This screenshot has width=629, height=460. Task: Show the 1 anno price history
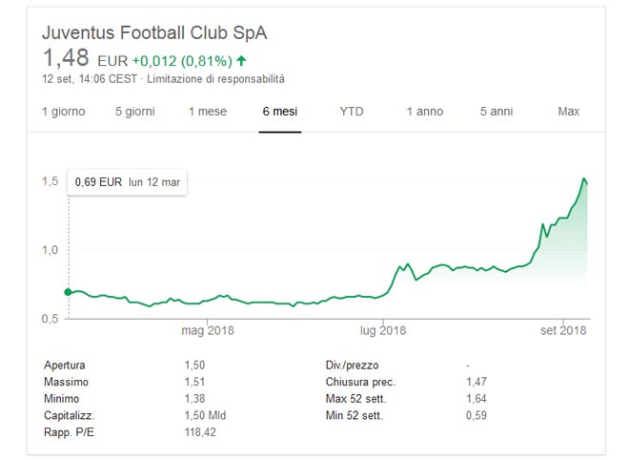click(424, 112)
